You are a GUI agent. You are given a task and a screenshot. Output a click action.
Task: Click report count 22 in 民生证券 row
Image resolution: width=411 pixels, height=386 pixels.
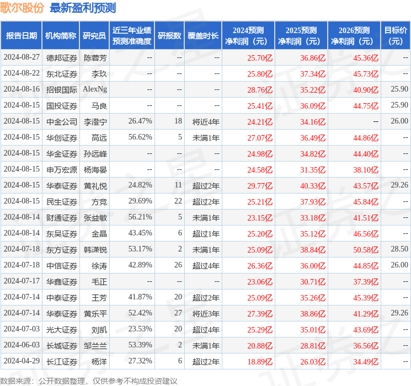point(178,201)
